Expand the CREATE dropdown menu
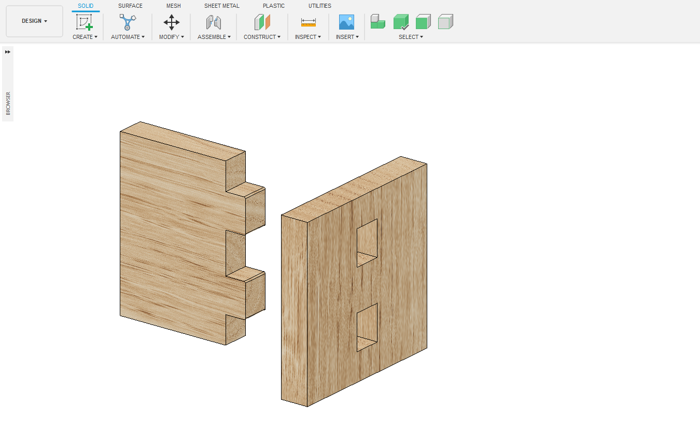Image resolution: width=700 pixels, height=446 pixels. pos(85,37)
